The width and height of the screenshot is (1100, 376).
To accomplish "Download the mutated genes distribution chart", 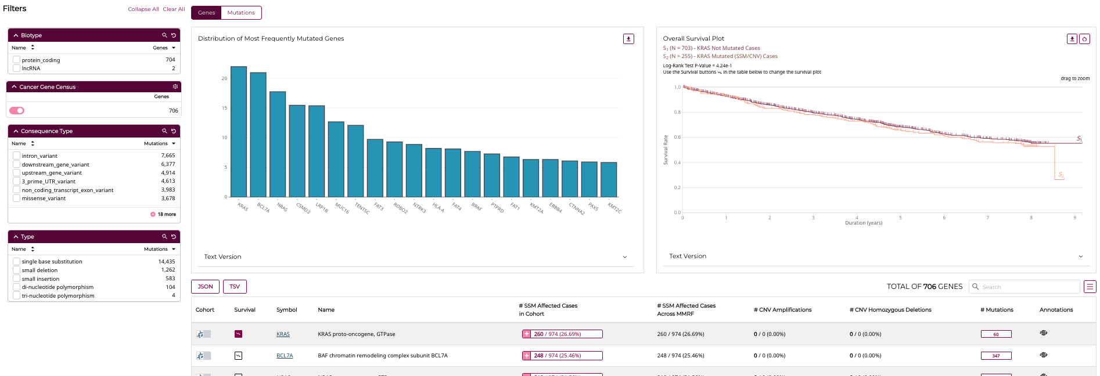I will (x=628, y=39).
